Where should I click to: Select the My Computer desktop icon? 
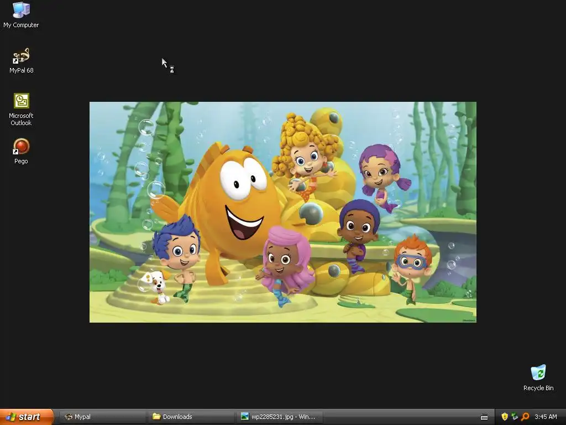21,14
